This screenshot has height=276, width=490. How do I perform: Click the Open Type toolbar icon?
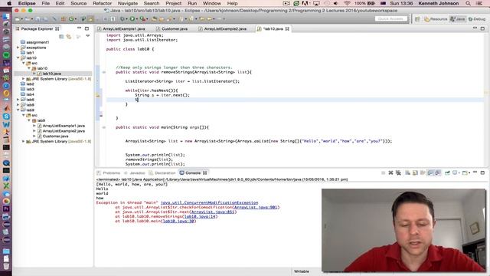click(154, 19)
